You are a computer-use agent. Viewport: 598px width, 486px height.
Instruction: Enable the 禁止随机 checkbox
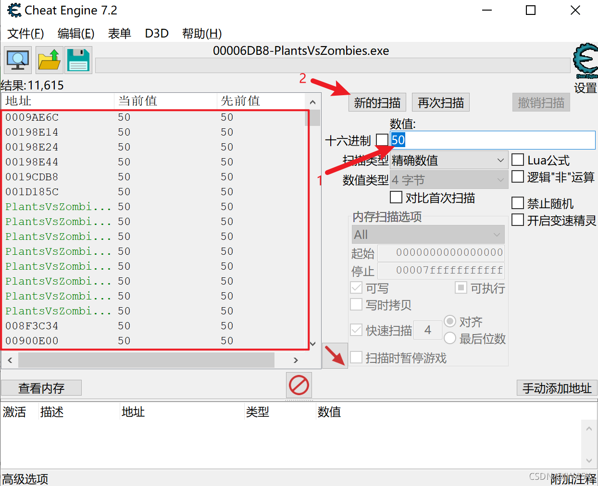pos(518,203)
